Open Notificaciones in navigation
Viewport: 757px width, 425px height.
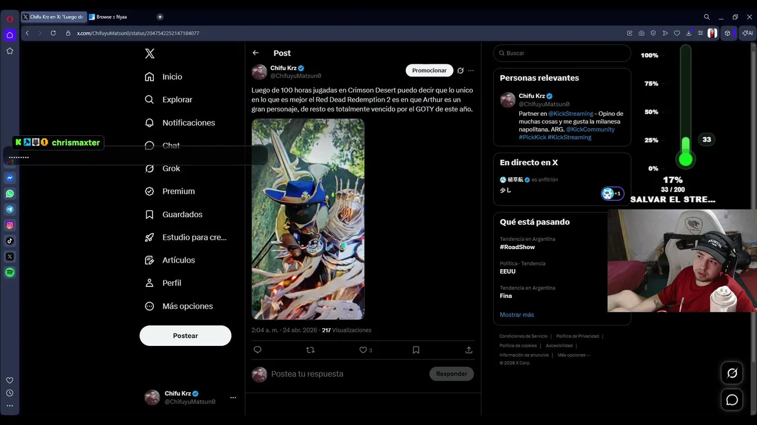tap(180, 123)
